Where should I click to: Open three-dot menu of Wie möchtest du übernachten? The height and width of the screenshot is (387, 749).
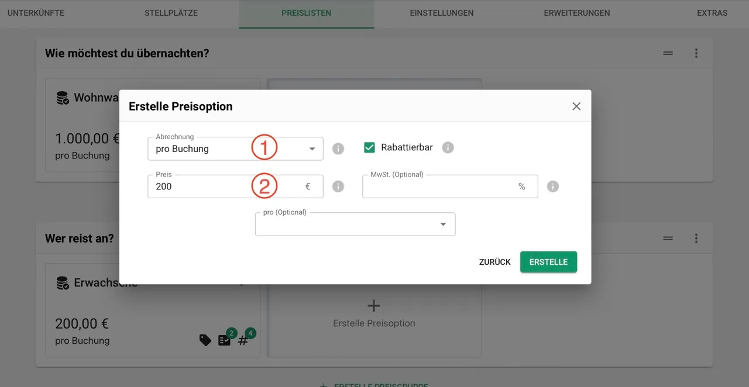(x=696, y=53)
